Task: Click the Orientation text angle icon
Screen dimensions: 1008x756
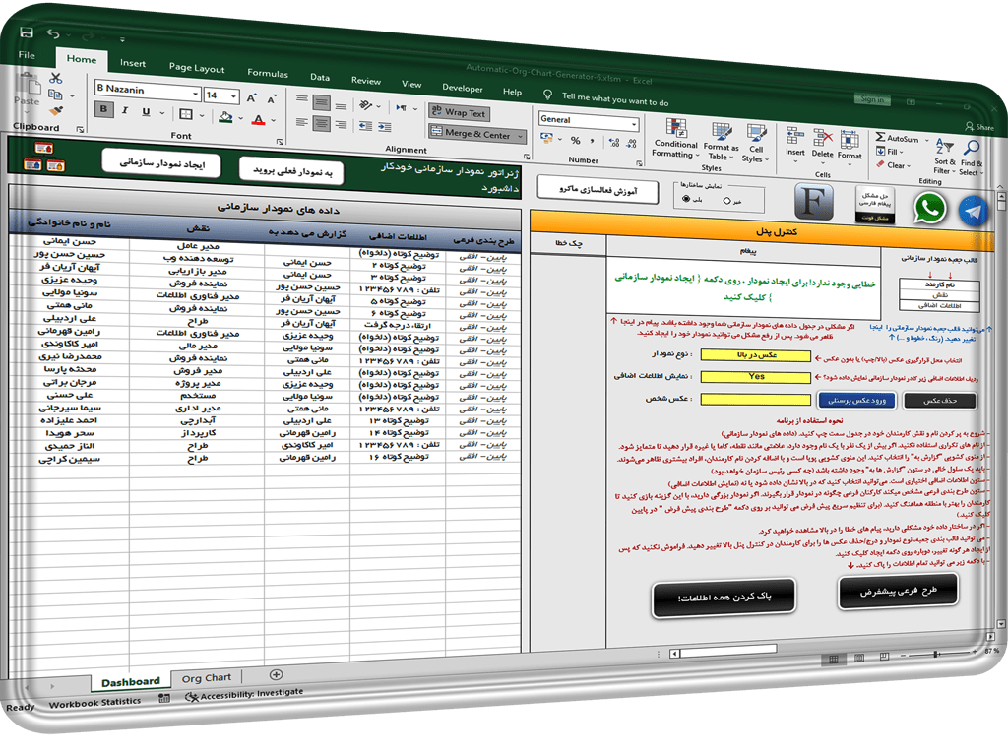Action: tap(366, 104)
